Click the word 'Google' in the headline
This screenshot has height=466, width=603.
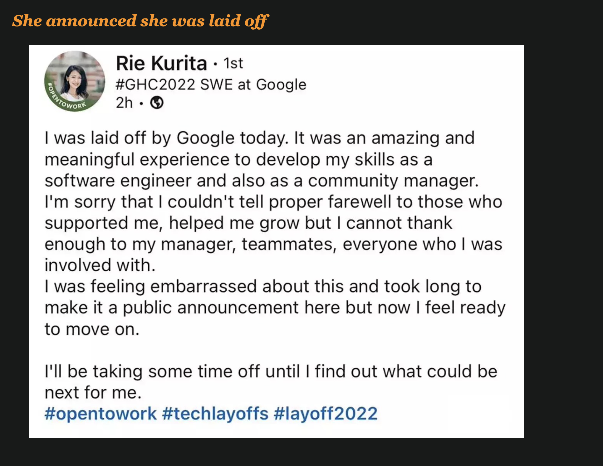pyautogui.click(x=281, y=85)
